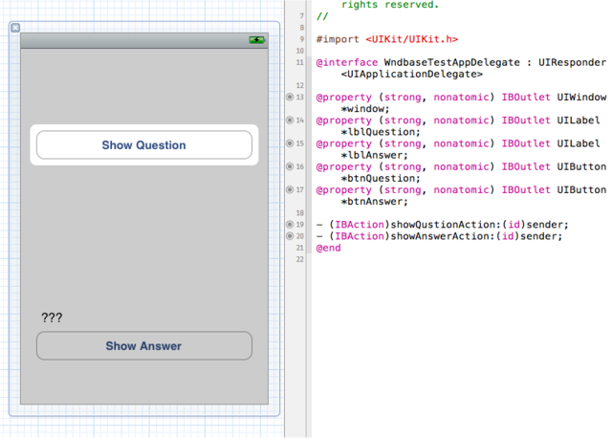
Task: Close the window canvas with X icon
Action: pyautogui.click(x=15, y=28)
